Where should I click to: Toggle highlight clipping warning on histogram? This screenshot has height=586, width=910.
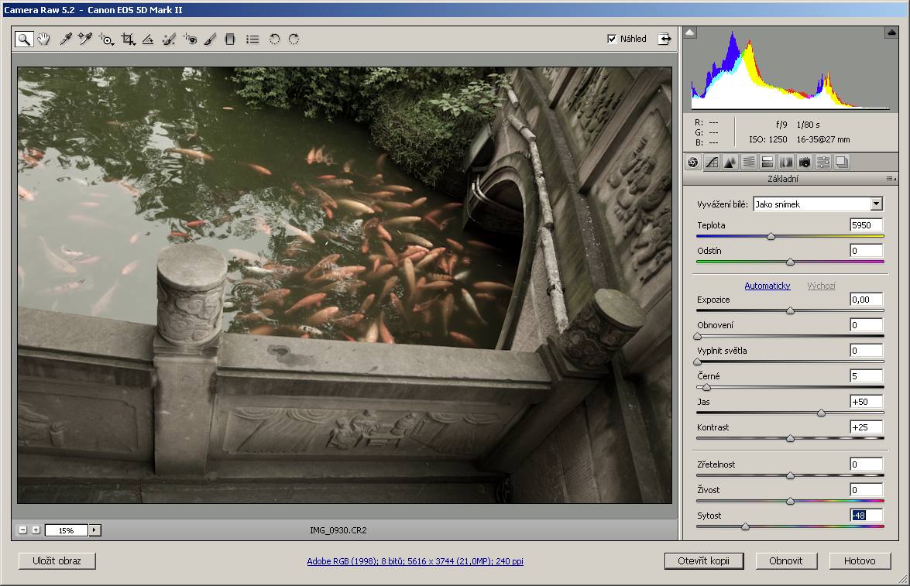coord(891,33)
